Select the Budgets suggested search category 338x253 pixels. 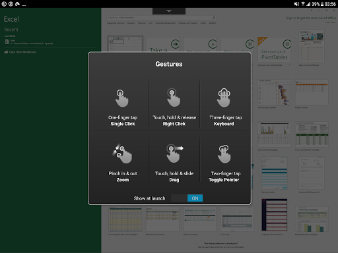click(x=213, y=23)
